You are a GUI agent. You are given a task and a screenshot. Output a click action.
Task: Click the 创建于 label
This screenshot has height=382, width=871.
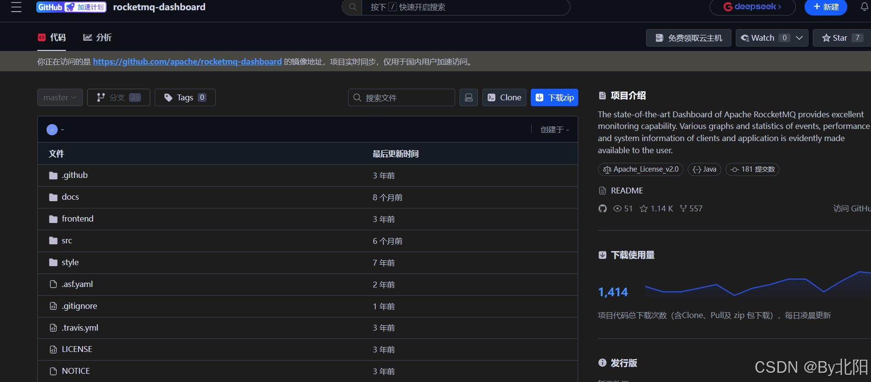(554, 129)
